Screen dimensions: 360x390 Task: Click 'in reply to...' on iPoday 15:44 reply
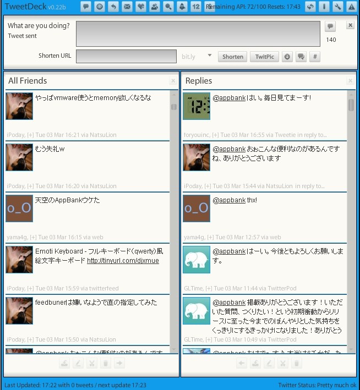point(310,186)
